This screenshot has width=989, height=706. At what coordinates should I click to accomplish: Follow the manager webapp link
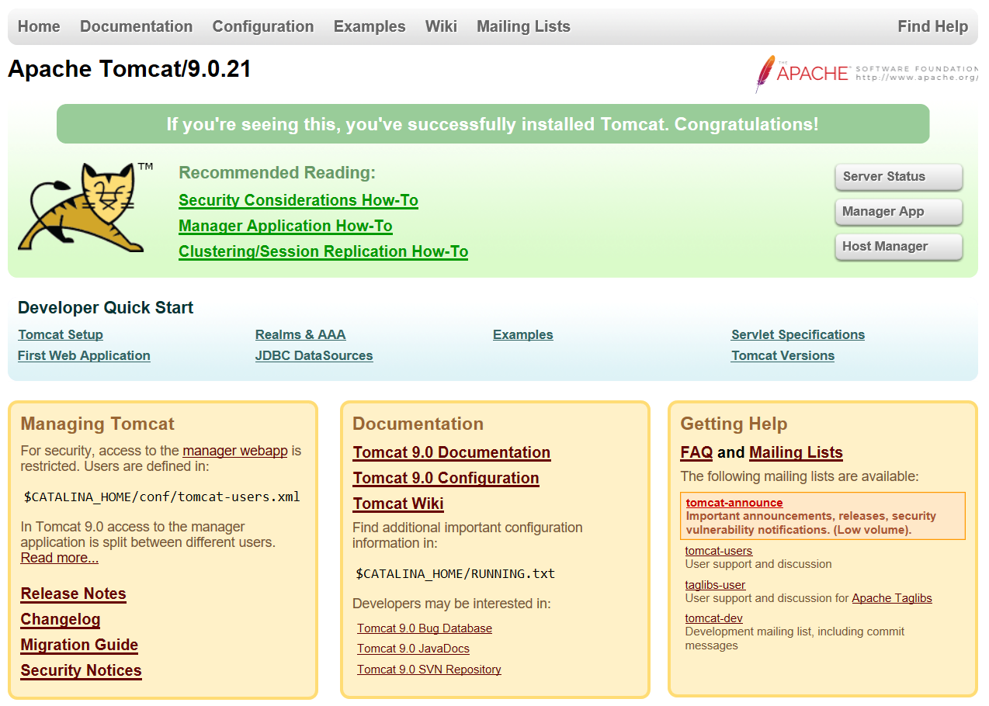(x=235, y=451)
